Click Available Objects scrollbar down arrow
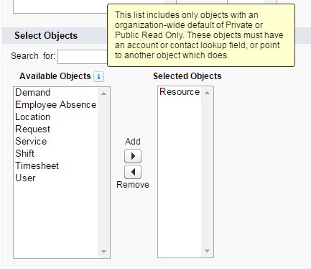This screenshot has width=311, height=269. [103, 252]
